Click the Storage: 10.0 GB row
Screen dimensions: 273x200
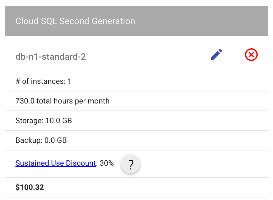(44, 121)
